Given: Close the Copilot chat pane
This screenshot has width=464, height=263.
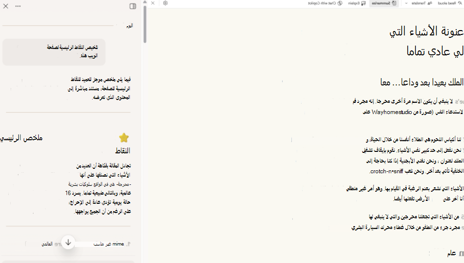Looking at the screenshot, I should click(x=6, y=6).
